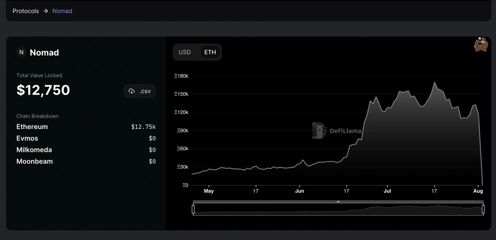496x240 pixels.
Task: Click the Jul x-axis label
Action: [387, 191]
